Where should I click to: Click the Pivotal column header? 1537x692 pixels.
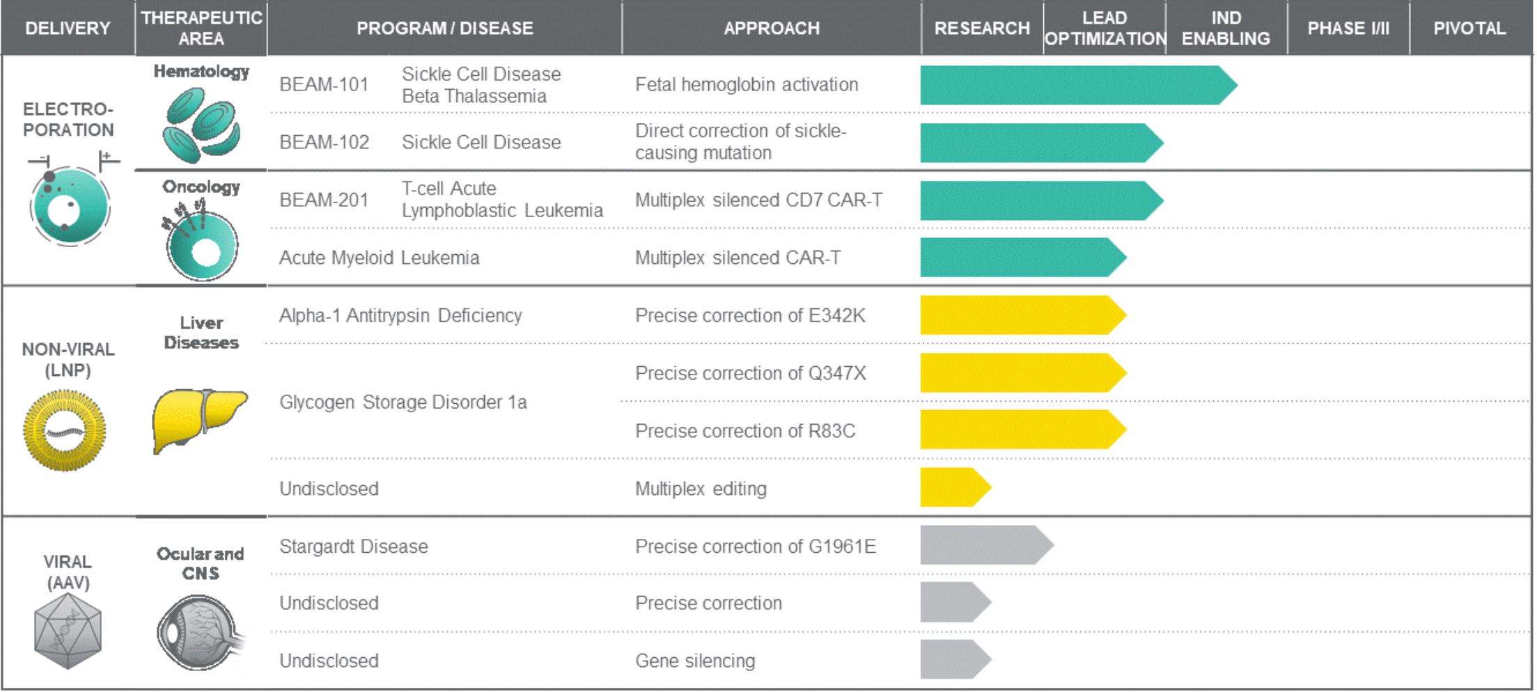pos(1469,29)
